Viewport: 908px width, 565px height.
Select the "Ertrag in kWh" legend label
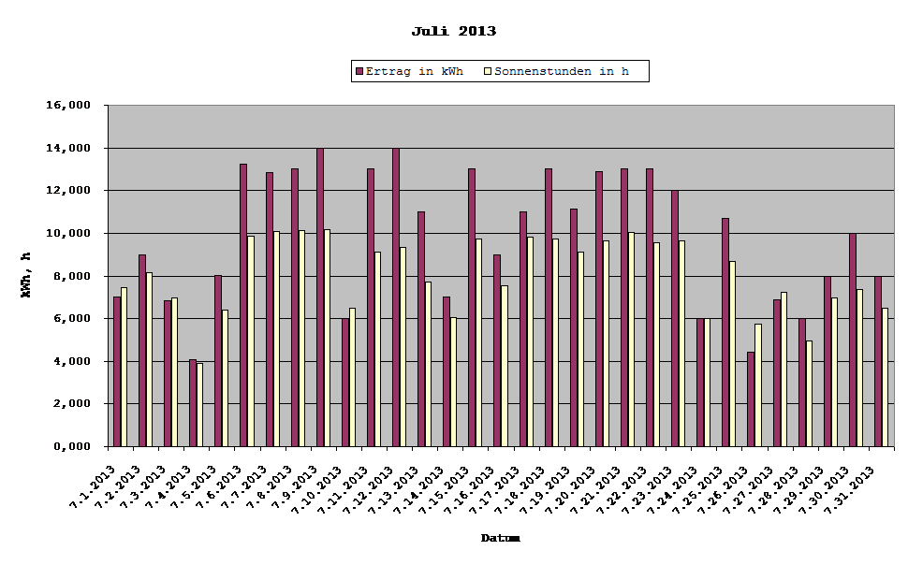click(416, 70)
